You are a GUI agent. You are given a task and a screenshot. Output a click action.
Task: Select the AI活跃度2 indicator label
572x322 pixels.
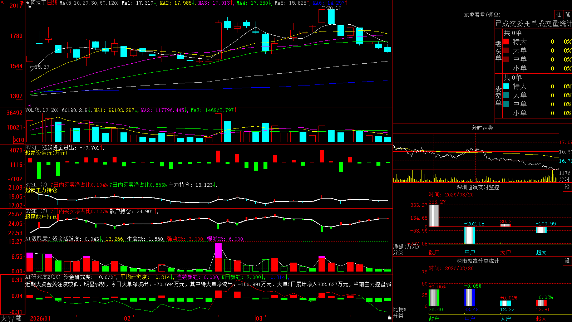pyautogui.click(x=38, y=239)
